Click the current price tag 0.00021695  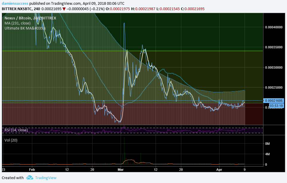[x=274, y=101]
